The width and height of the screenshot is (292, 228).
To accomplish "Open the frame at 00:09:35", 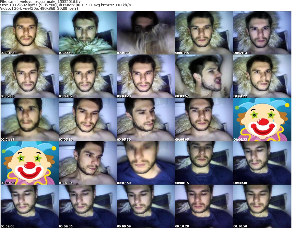I will click(88, 206).
